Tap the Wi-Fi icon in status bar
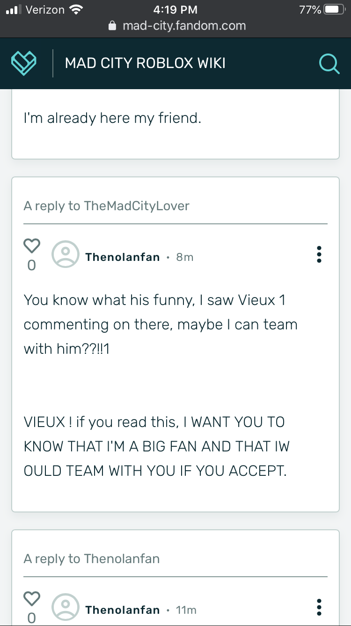 pos(75,9)
